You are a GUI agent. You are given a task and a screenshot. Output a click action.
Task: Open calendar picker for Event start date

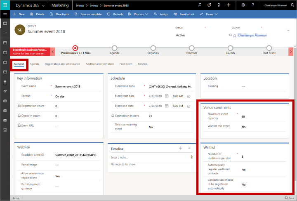tap(167, 96)
